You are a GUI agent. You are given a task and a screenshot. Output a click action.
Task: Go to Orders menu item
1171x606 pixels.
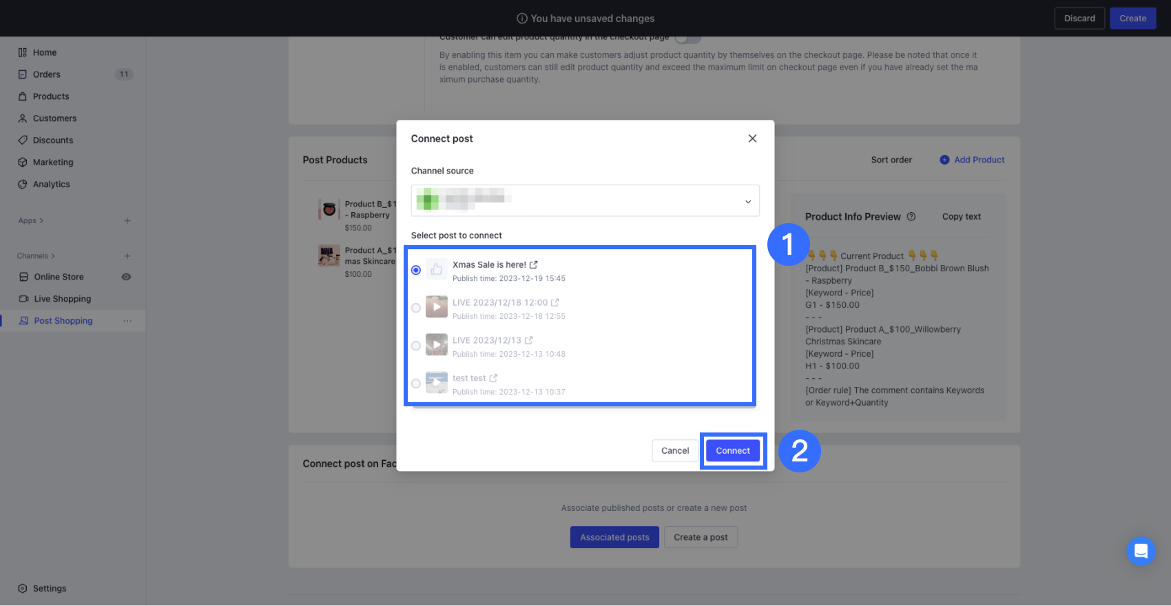(x=47, y=74)
